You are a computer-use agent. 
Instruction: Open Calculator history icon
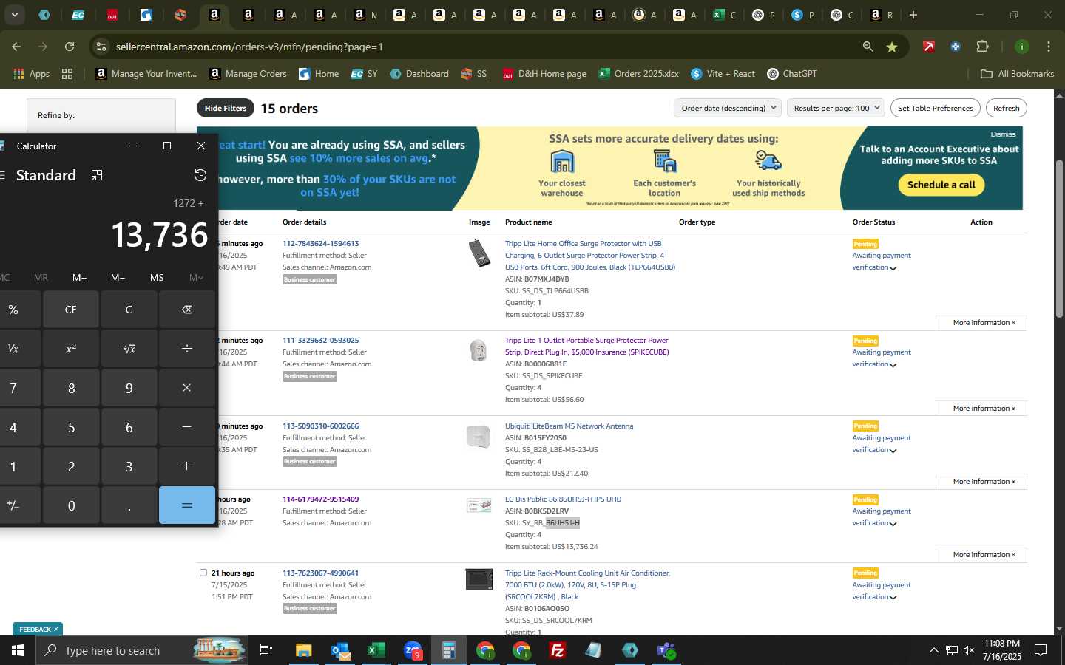(200, 175)
